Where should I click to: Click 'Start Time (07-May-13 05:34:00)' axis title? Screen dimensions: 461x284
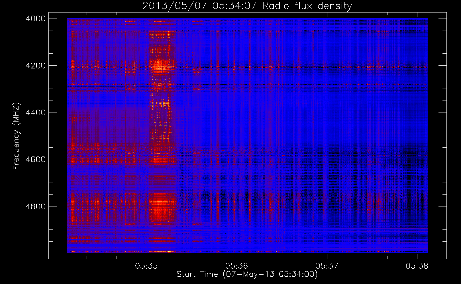tap(247, 274)
